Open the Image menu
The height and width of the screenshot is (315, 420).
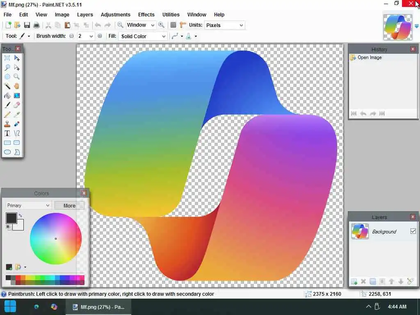click(x=62, y=15)
